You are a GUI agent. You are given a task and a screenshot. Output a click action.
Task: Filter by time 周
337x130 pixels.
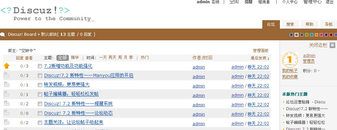pos(120,58)
